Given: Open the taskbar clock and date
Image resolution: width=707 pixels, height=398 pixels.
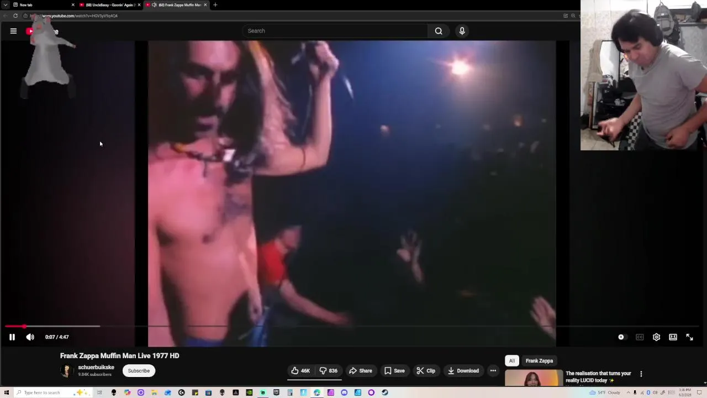Looking at the screenshot, I should point(685,392).
